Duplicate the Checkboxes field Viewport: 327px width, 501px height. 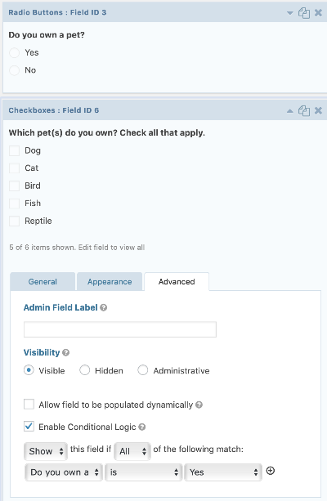coord(304,111)
